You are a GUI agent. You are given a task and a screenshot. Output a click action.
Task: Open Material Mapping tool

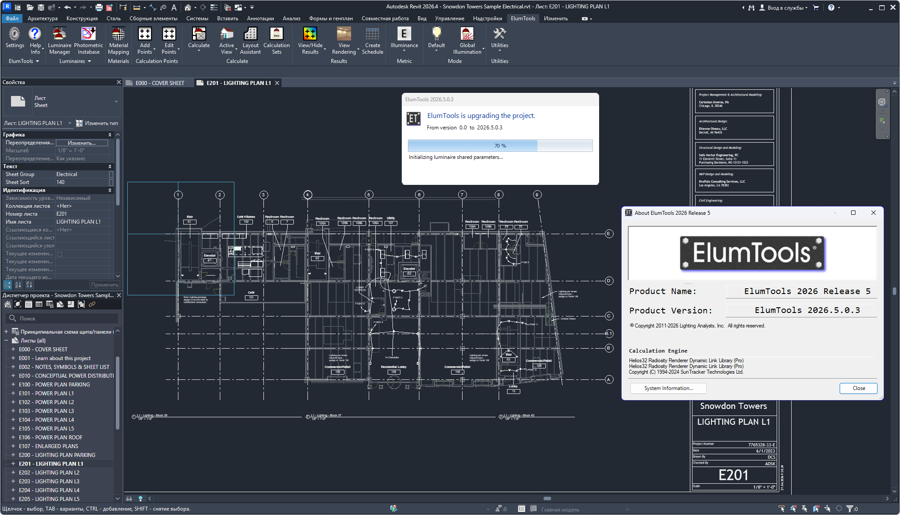(x=119, y=40)
